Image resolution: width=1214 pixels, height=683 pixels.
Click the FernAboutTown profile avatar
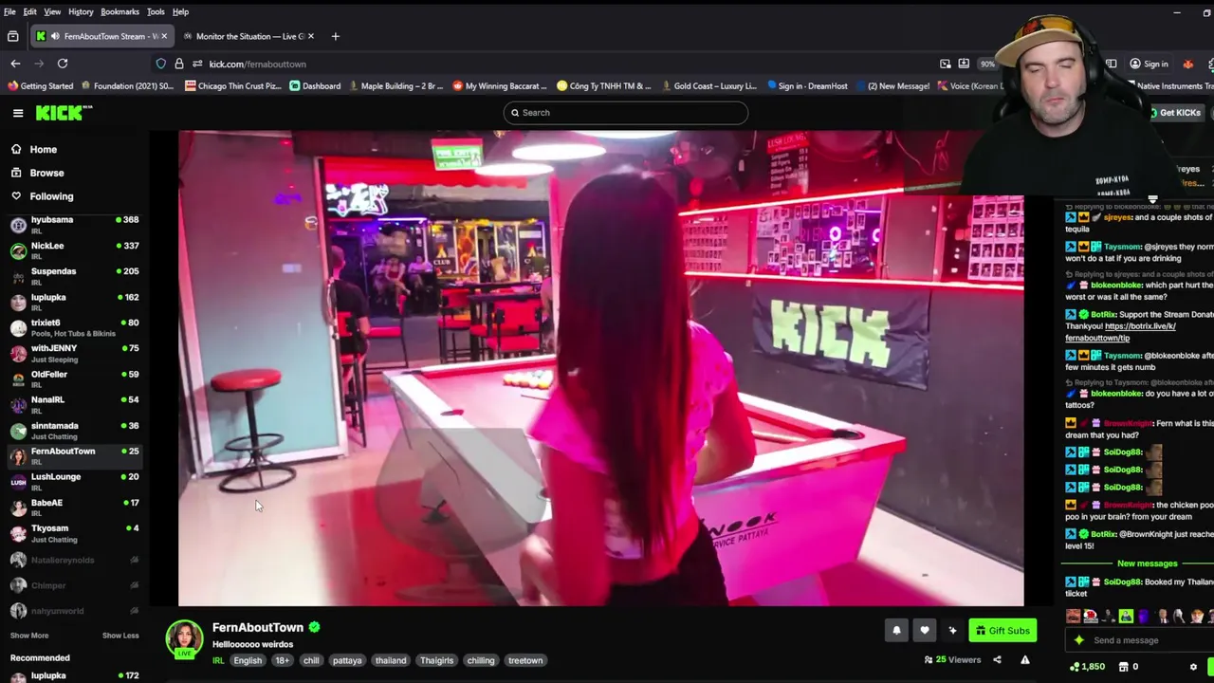[x=184, y=638]
